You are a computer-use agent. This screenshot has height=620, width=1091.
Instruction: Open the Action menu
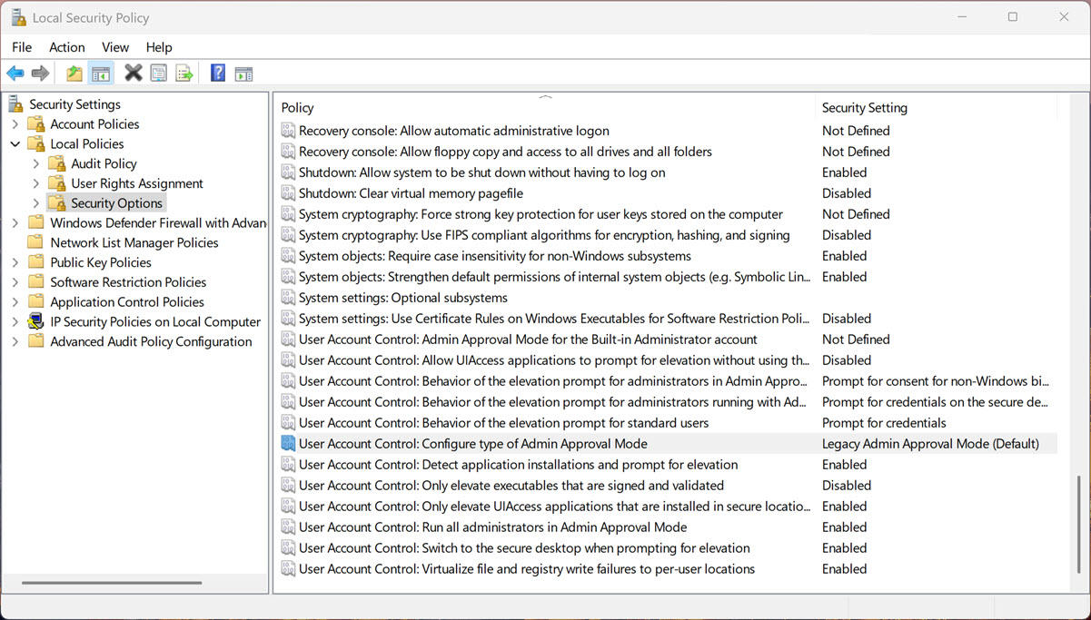click(66, 47)
